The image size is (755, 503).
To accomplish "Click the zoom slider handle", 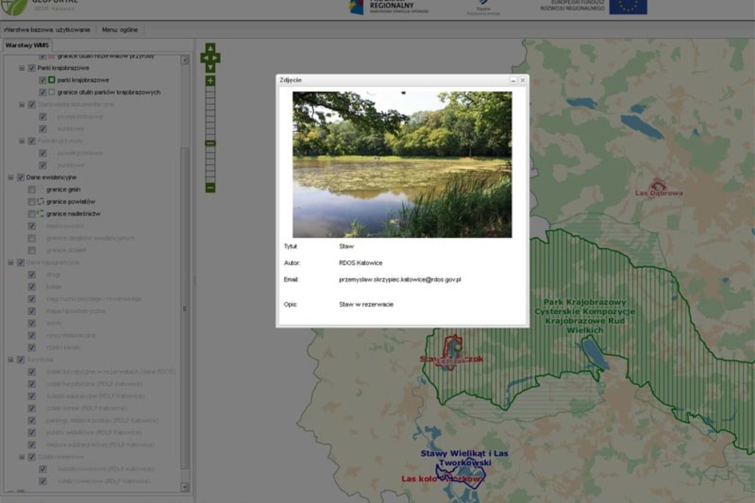I will [210, 143].
